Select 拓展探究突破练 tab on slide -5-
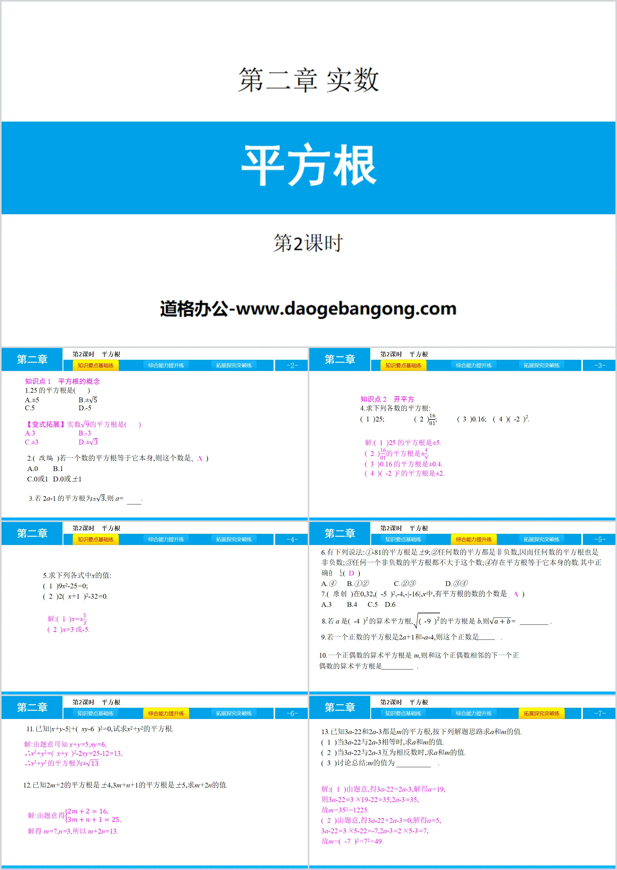This screenshot has width=617, height=870. tap(542, 540)
